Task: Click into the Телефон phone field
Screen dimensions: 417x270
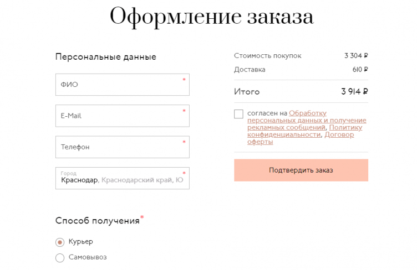Action: click(122, 147)
